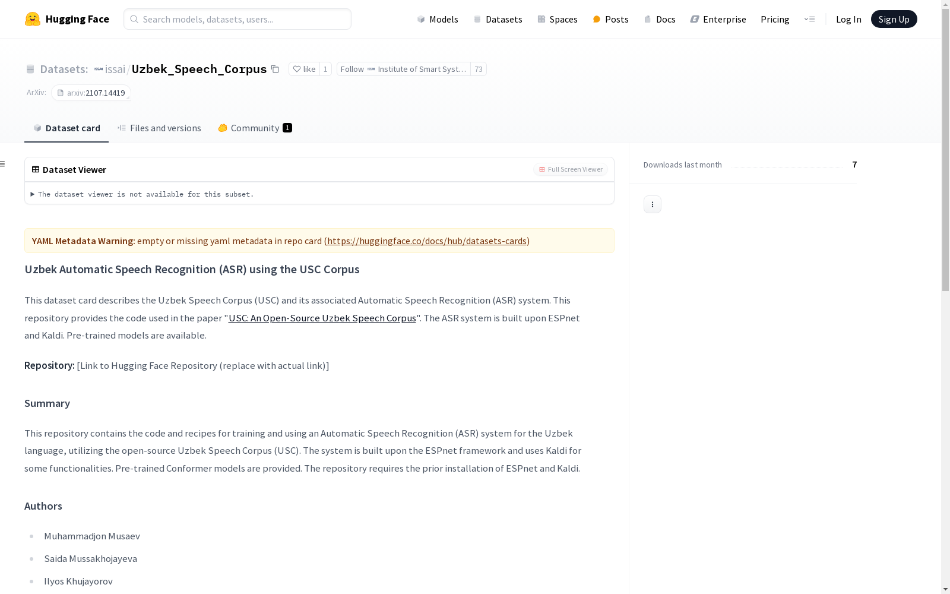The image size is (950, 594).
Task: Click the Log In link
Action: coord(848,19)
